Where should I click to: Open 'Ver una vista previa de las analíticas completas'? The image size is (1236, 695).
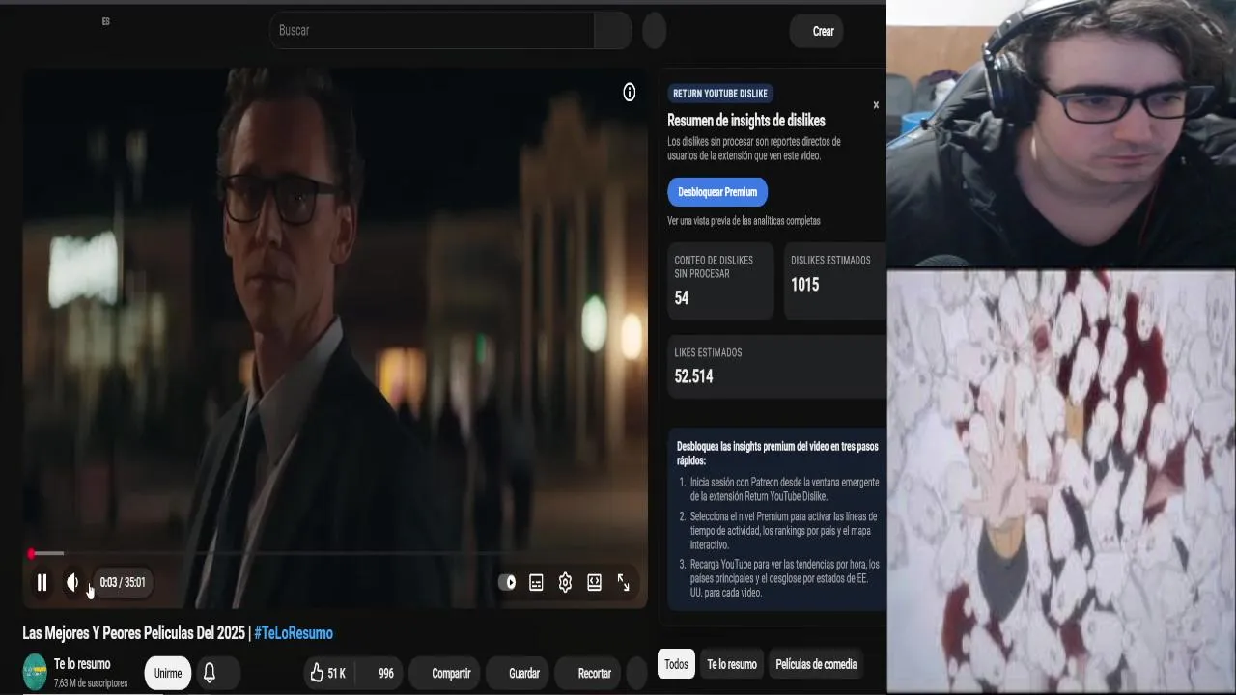pyautogui.click(x=744, y=221)
